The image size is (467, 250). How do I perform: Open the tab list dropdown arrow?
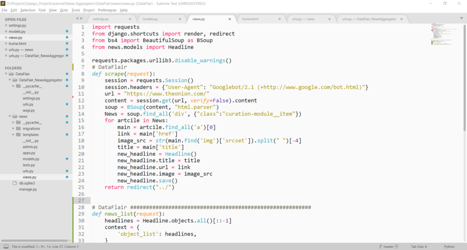pyautogui.click(x=461, y=19)
